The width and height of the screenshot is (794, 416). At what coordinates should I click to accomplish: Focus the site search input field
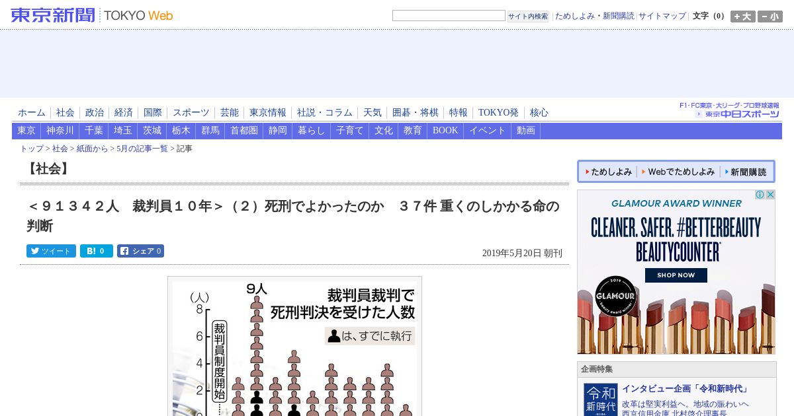coord(449,16)
